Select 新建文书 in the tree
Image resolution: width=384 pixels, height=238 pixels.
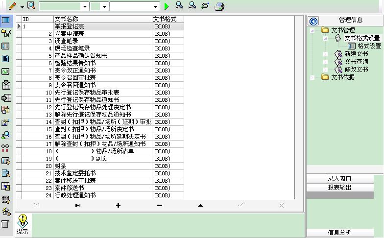[x=356, y=54]
